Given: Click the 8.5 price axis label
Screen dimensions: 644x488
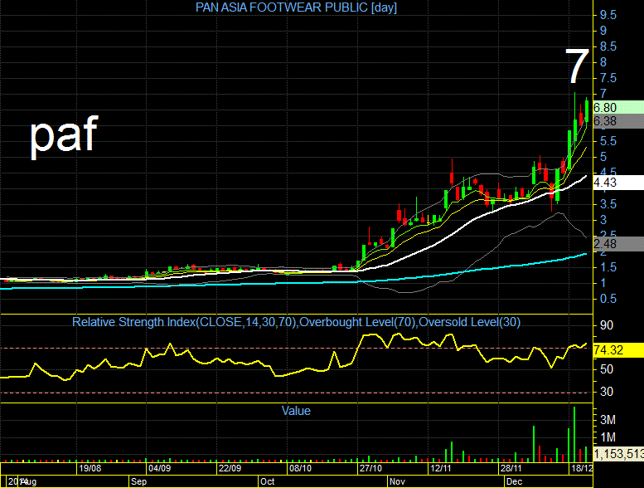Looking at the screenshot, I should coord(608,46).
